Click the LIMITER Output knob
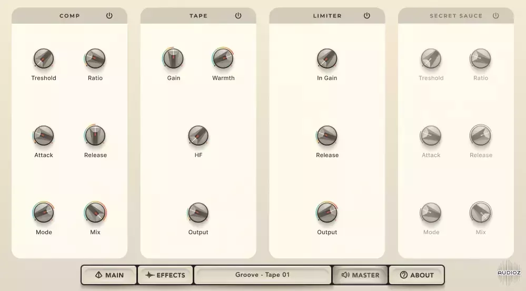The width and height of the screenshot is (526, 291). pos(327,212)
